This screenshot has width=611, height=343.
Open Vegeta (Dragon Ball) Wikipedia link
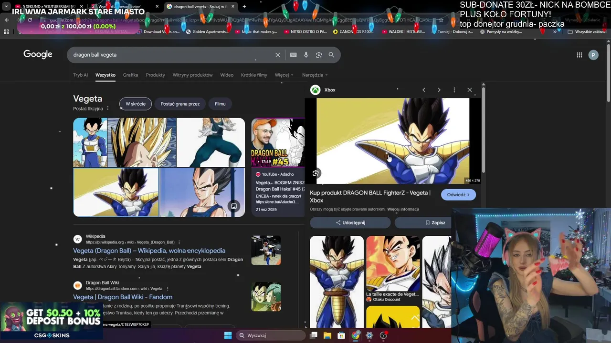pos(149,251)
